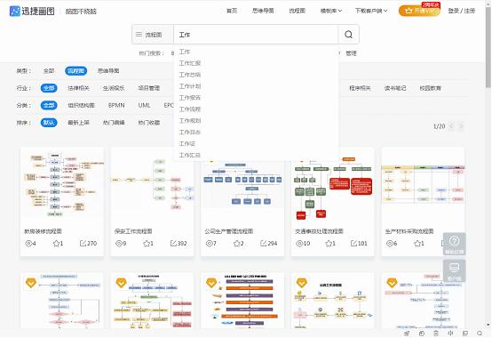
Task: Filter industry by 项目管理
Action: coord(149,88)
